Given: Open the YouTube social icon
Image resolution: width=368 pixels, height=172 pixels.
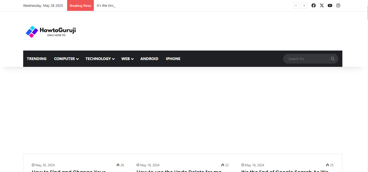Looking at the screenshot, I should 330,5.
